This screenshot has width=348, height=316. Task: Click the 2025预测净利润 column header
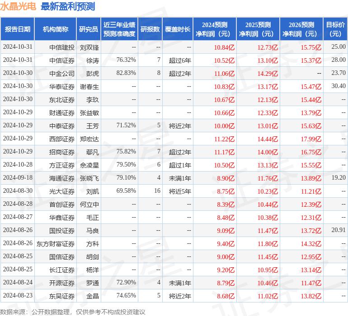tap(258, 29)
